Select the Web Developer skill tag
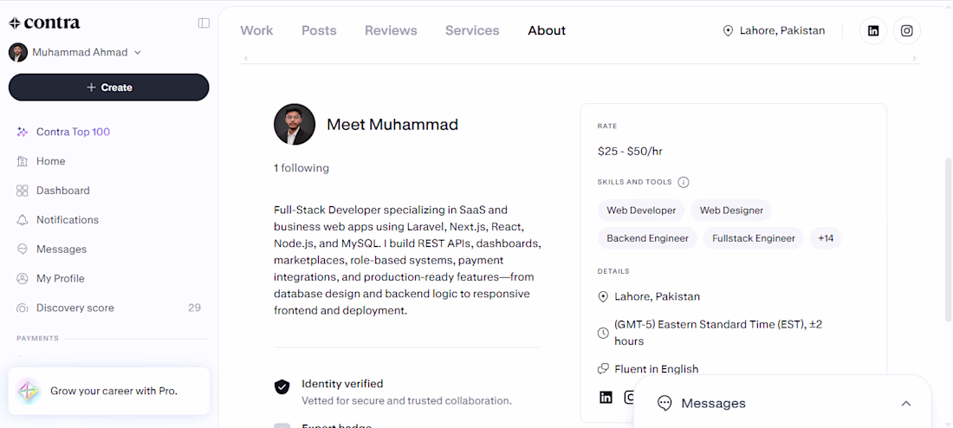 (x=641, y=211)
